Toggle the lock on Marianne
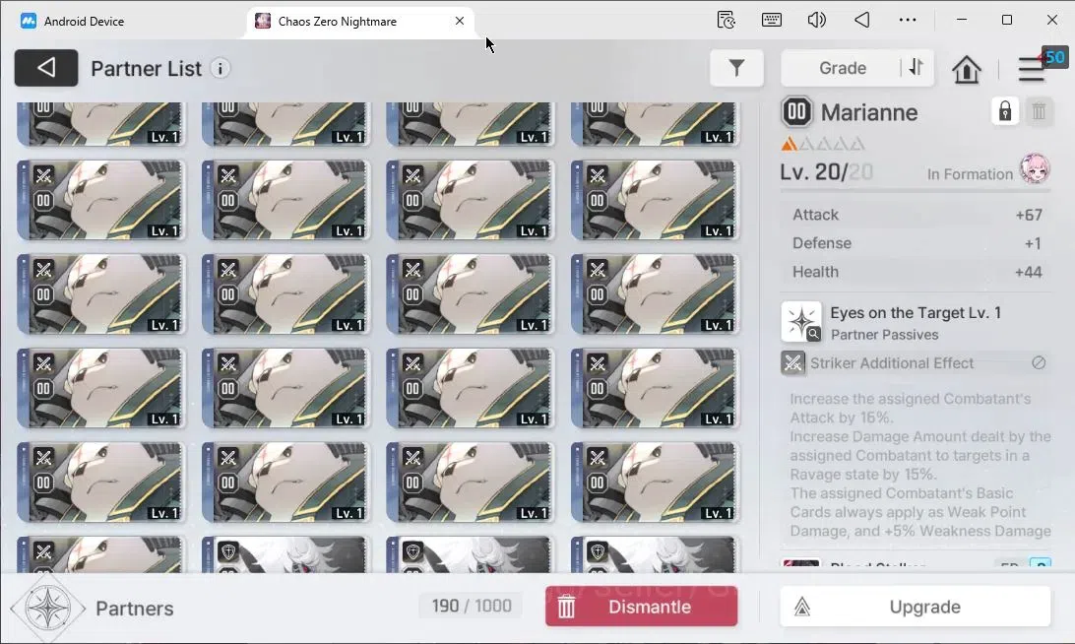 tap(1004, 111)
